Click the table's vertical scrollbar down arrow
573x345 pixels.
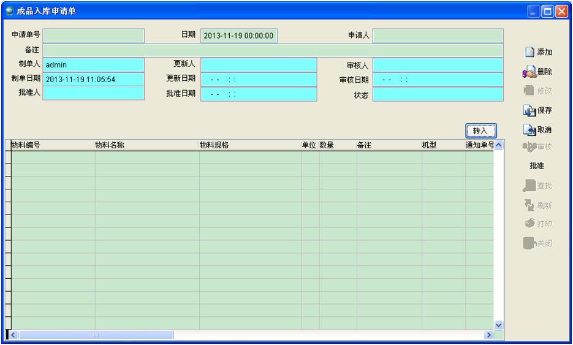pyautogui.click(x=498, y=325)
